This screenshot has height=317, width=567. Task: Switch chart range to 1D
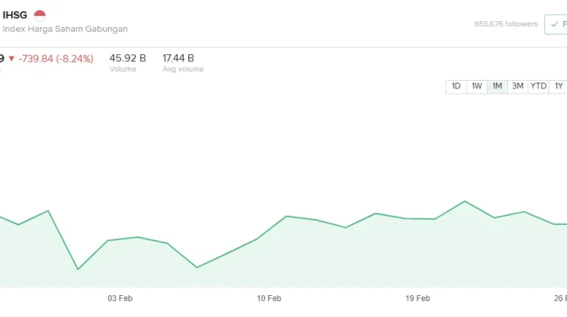(457, 86)
